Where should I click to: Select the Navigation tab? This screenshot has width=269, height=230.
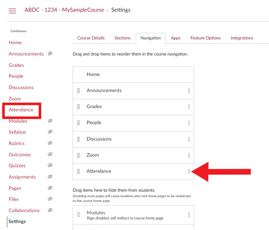pyautogui.click(x=151, y=38)
